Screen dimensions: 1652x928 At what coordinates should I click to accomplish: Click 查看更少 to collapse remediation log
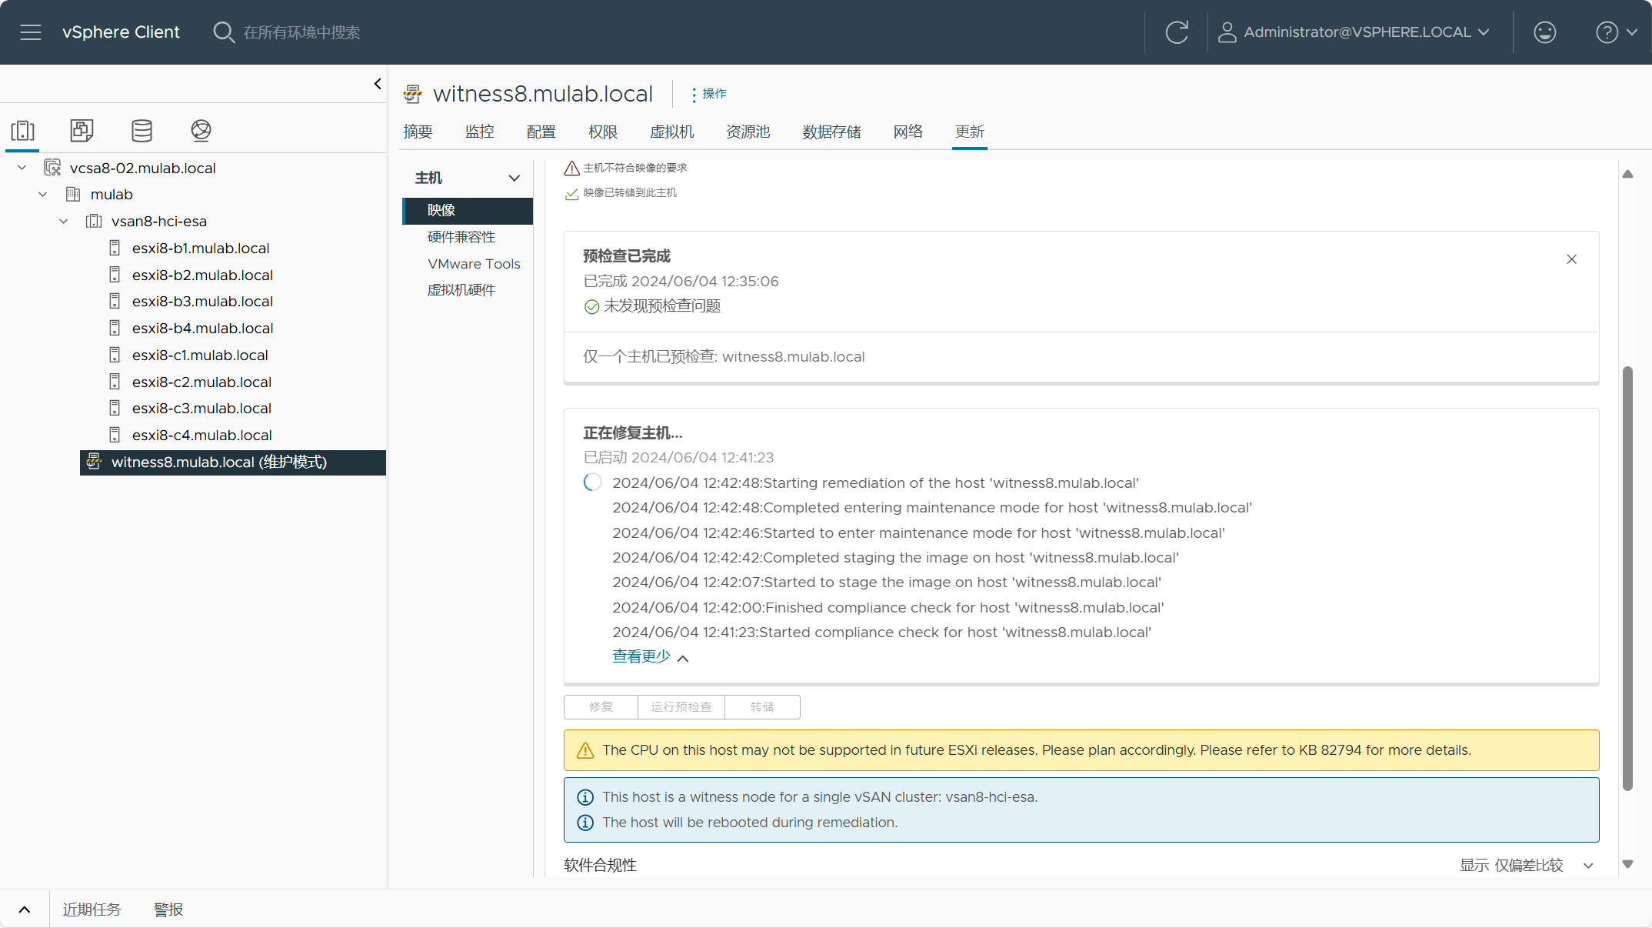tap(650, 656)
